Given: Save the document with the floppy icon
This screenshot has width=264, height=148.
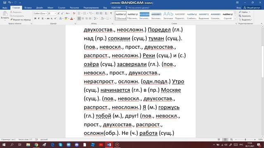Looking at the screenshot, I should click(x=5, y=2).
